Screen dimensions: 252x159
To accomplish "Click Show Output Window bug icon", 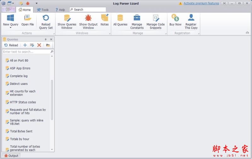I will [x=88, y=18].
